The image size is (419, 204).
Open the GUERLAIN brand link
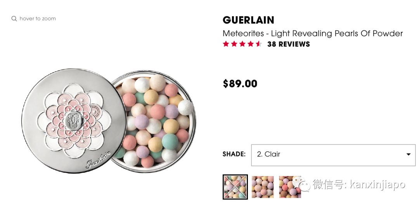[248, 20]
